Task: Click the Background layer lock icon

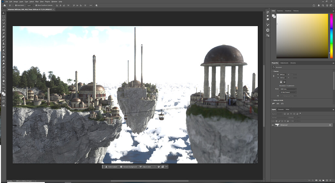Action: coord(330,125)
